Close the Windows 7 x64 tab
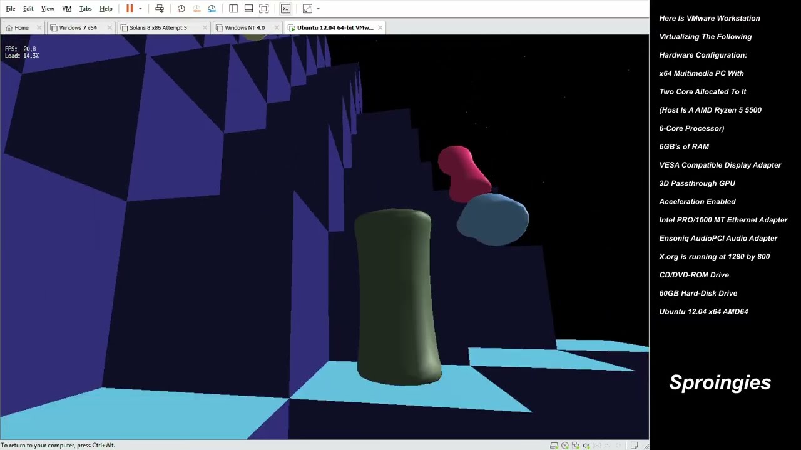 (110, 27)
